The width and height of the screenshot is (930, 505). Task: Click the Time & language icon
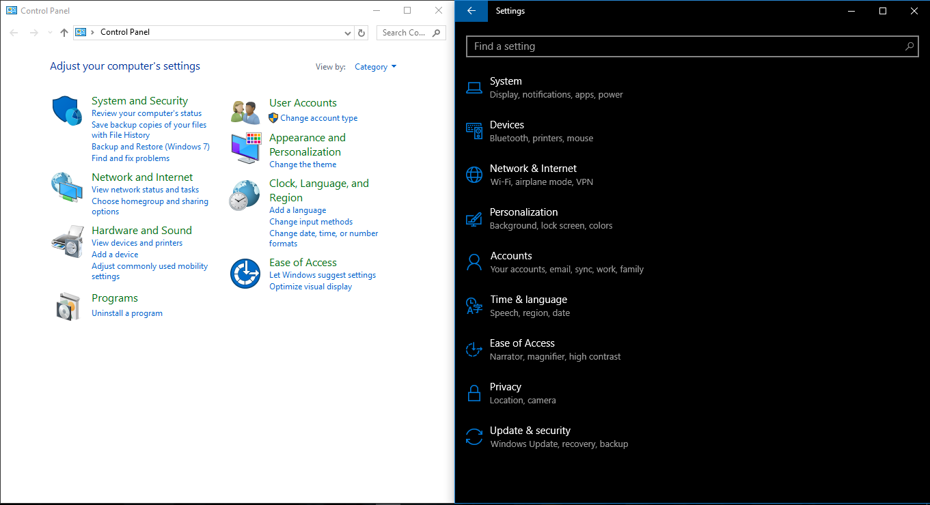pos(474,305)
